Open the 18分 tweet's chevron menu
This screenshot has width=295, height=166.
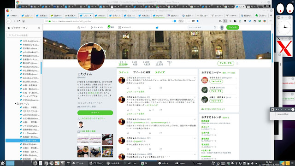pyautogui.click(x=195, y=119)
